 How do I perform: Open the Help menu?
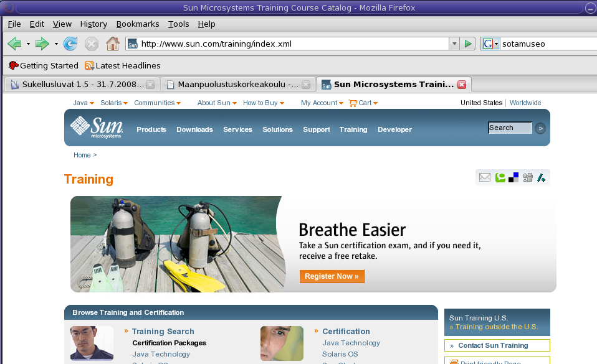point(207,24)
